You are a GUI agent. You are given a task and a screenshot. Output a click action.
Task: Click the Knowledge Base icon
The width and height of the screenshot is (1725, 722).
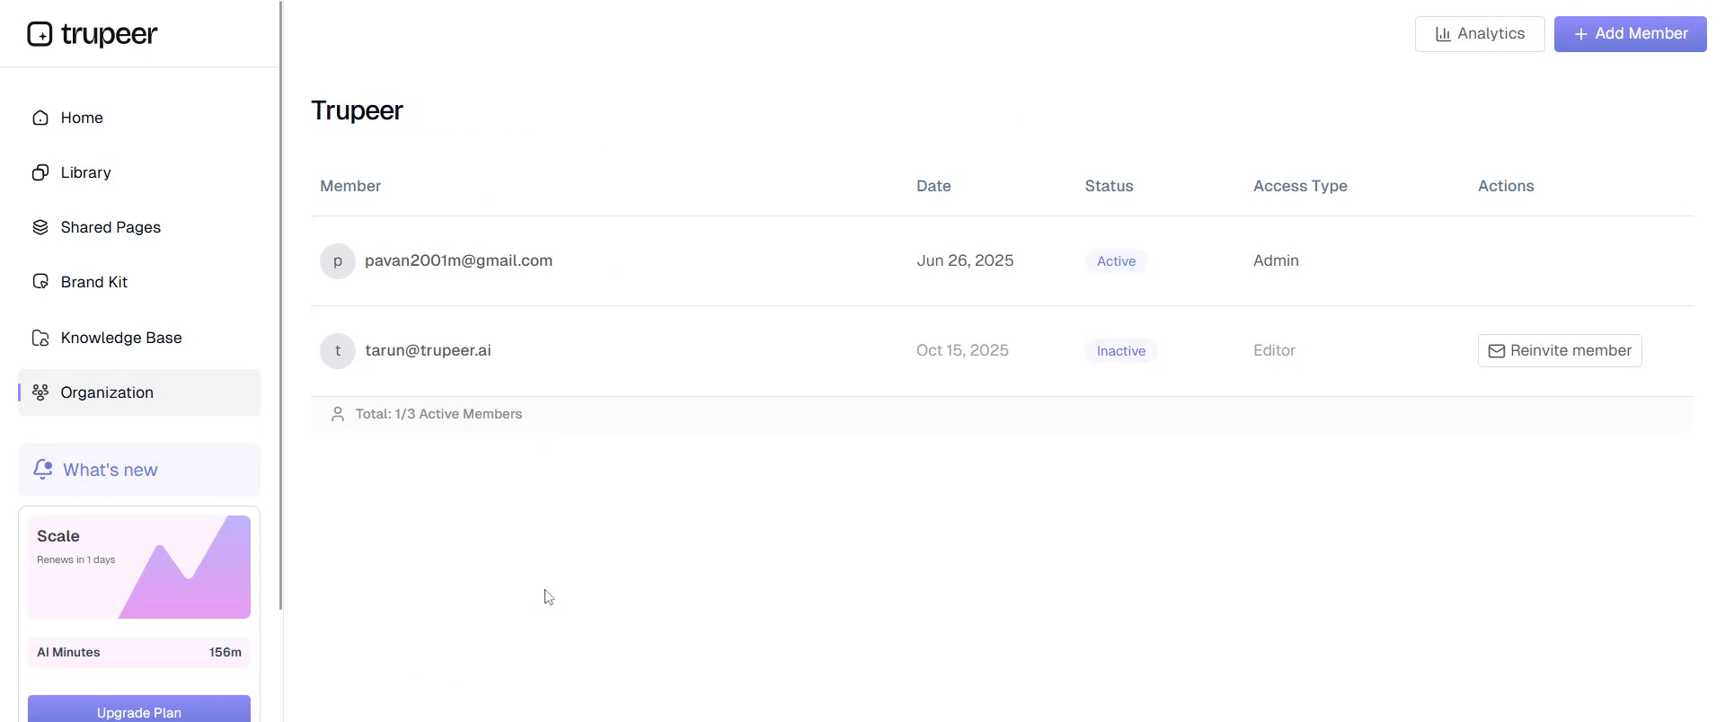40,338
